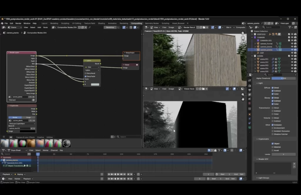Enable the Transmission Direct checkbox

[272, 108]
